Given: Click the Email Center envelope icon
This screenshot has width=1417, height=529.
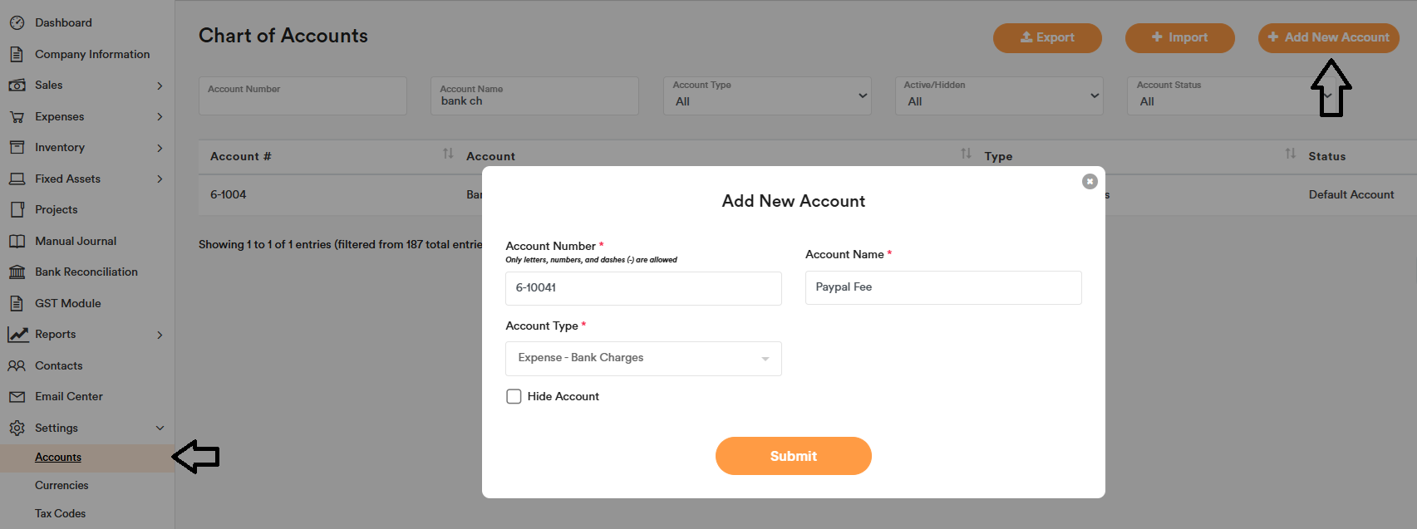Looking at the screenshot, I should coord(17,397).
